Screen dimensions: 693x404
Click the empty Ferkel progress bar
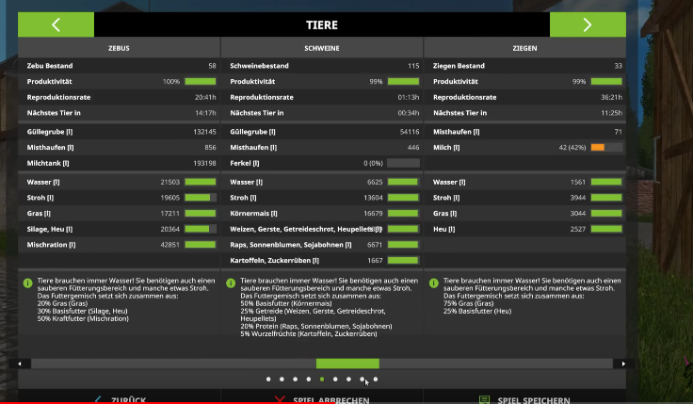(403, 163)
